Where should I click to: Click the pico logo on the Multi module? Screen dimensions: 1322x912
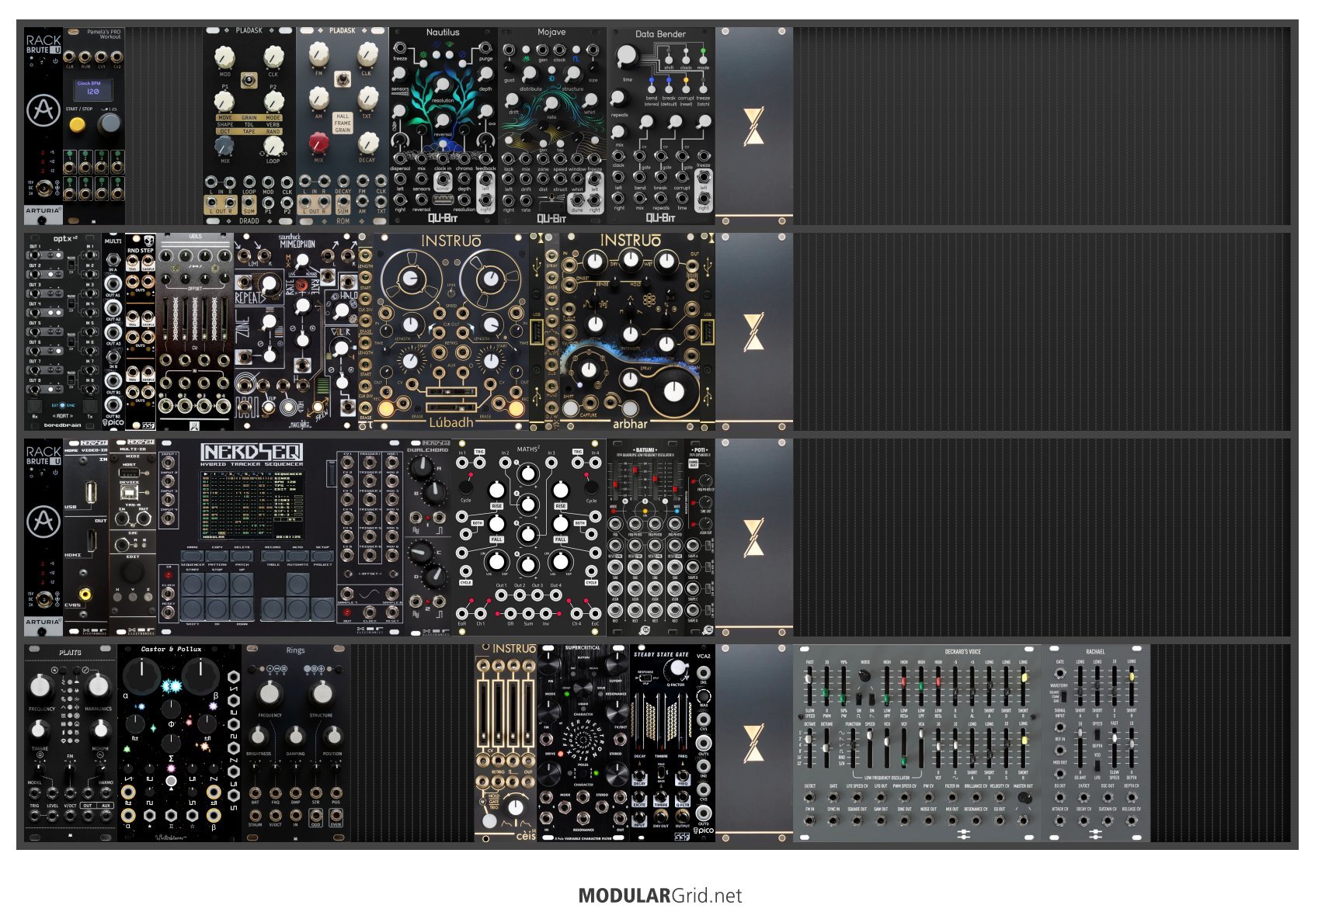pyautogui.click(x=113, y=423)
